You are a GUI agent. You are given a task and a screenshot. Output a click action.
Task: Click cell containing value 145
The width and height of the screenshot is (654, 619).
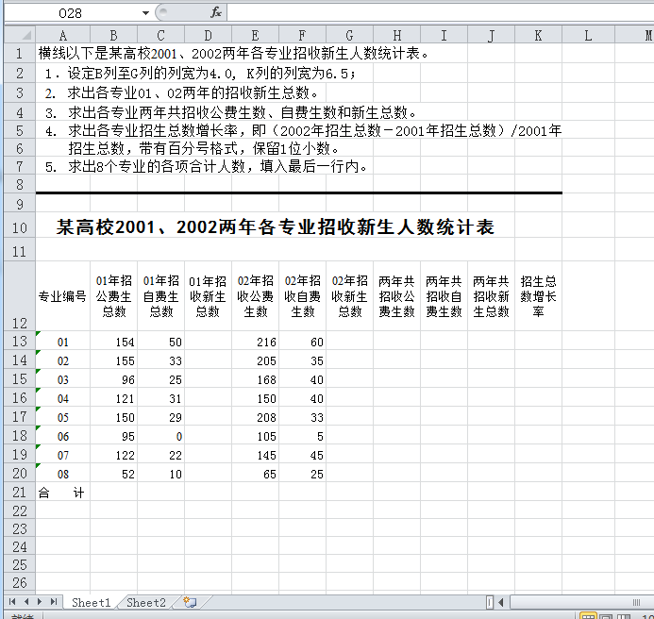(255, 455)
